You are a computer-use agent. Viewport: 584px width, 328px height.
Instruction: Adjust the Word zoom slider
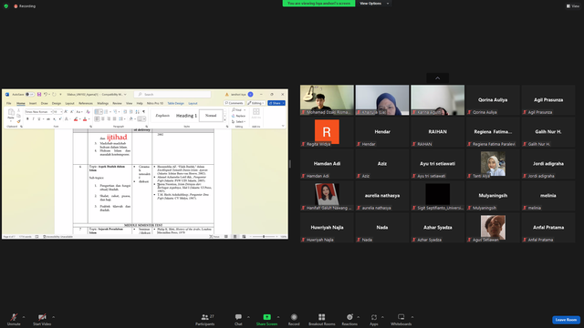pyautogui.click(x=264, y=237)
